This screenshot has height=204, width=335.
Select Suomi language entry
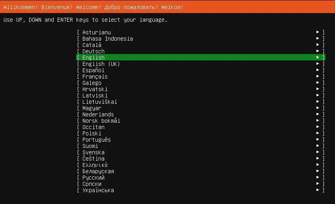tap(201, 146)
